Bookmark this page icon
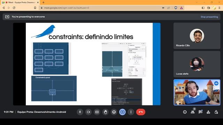Image resolution: width=223 pixels, height=125 pixels. [35, 8]
